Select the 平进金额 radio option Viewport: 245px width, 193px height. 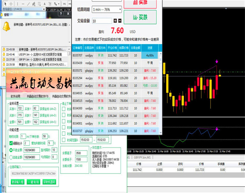coord(11,150)
